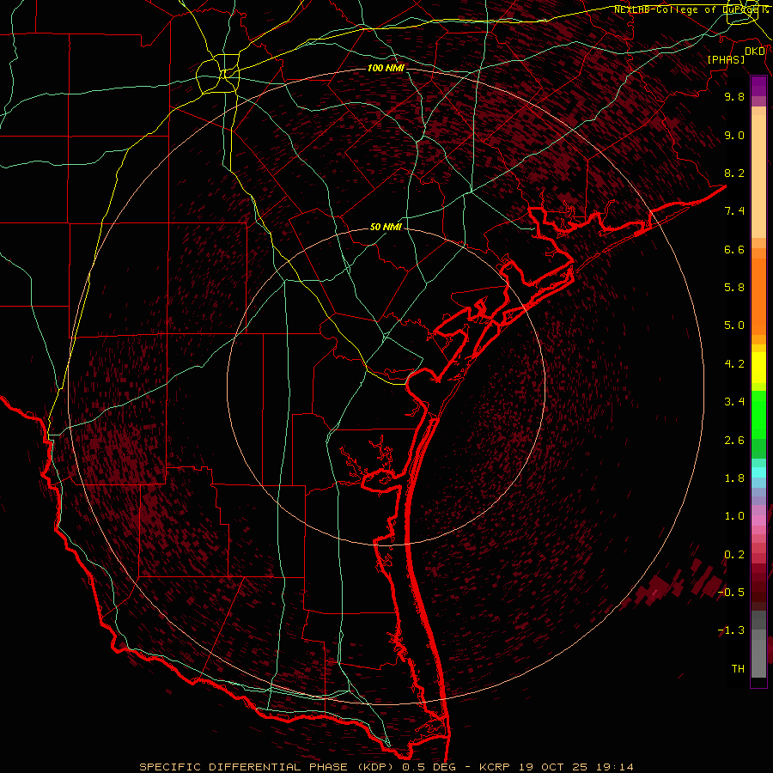Click the NEXLAB-College of DuPage credit text
This screenshot has width=773, height=773.
tap(691, 9)
